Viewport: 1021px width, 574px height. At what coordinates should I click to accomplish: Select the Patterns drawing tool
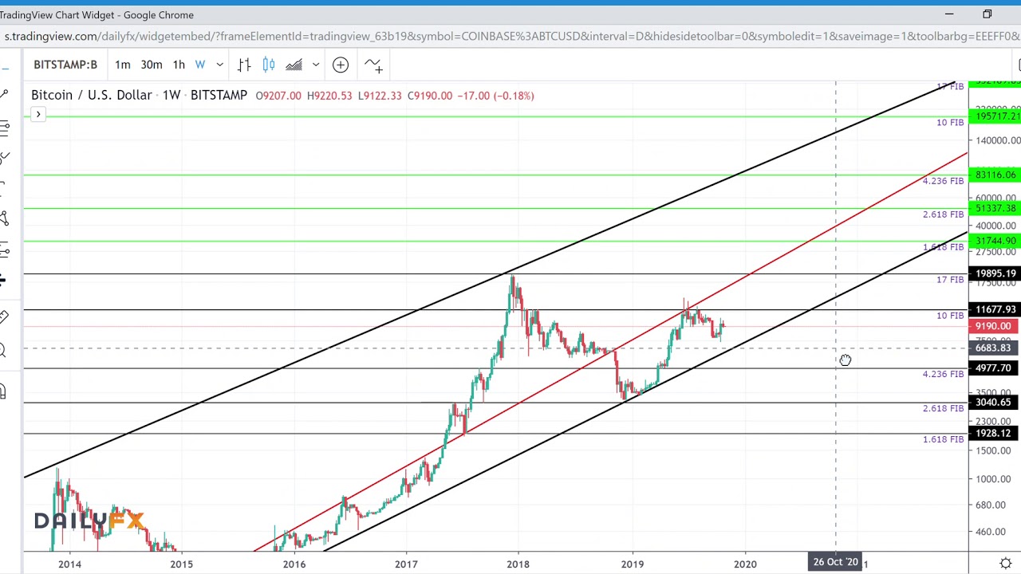point(3,218)
